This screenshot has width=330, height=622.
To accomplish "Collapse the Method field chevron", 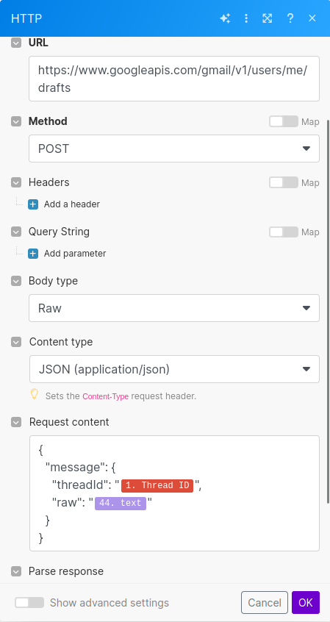I will point(16,121).
